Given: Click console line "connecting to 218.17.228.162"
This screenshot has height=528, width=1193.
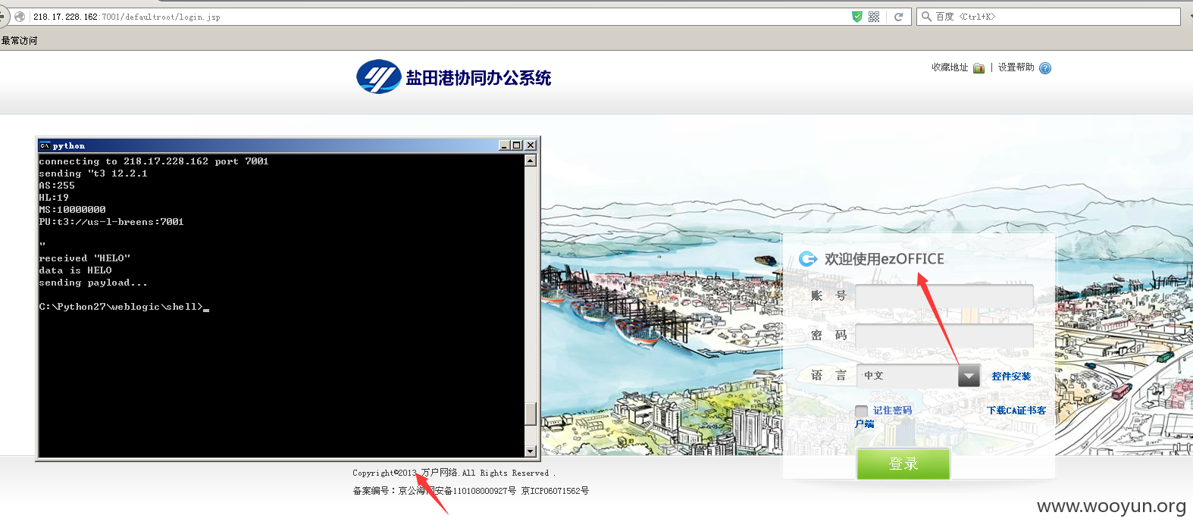Looking at the screenshot, I should pos(154,161).
